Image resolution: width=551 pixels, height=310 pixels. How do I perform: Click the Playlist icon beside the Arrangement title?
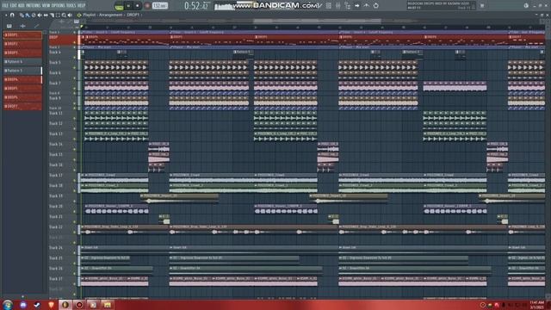pyautogui.click(x=79, y=15)
